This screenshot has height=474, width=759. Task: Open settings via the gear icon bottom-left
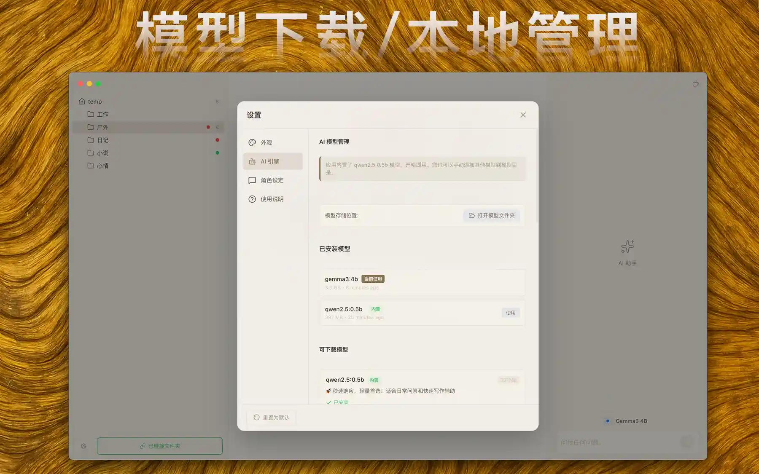point(83,446)
